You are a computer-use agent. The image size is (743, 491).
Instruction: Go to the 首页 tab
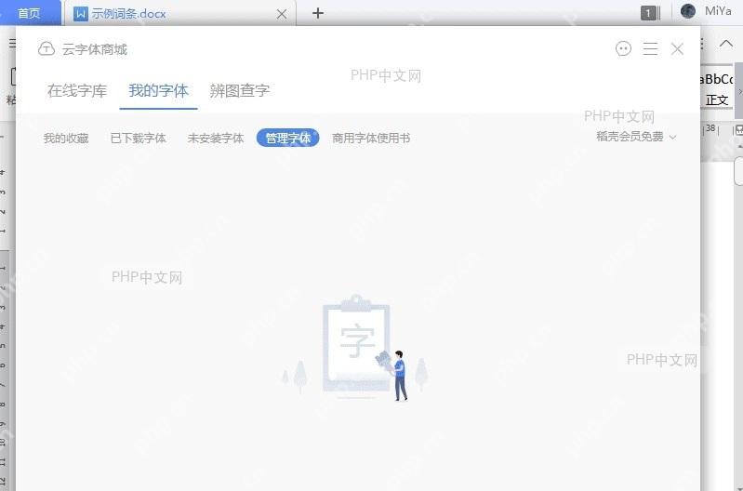[x=30, y=13]
